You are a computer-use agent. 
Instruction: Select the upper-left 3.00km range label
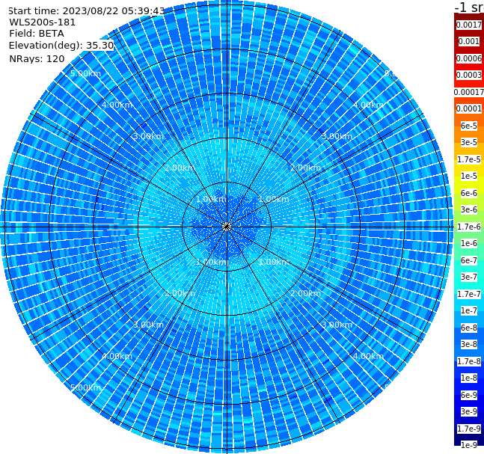tap(148, 136)
